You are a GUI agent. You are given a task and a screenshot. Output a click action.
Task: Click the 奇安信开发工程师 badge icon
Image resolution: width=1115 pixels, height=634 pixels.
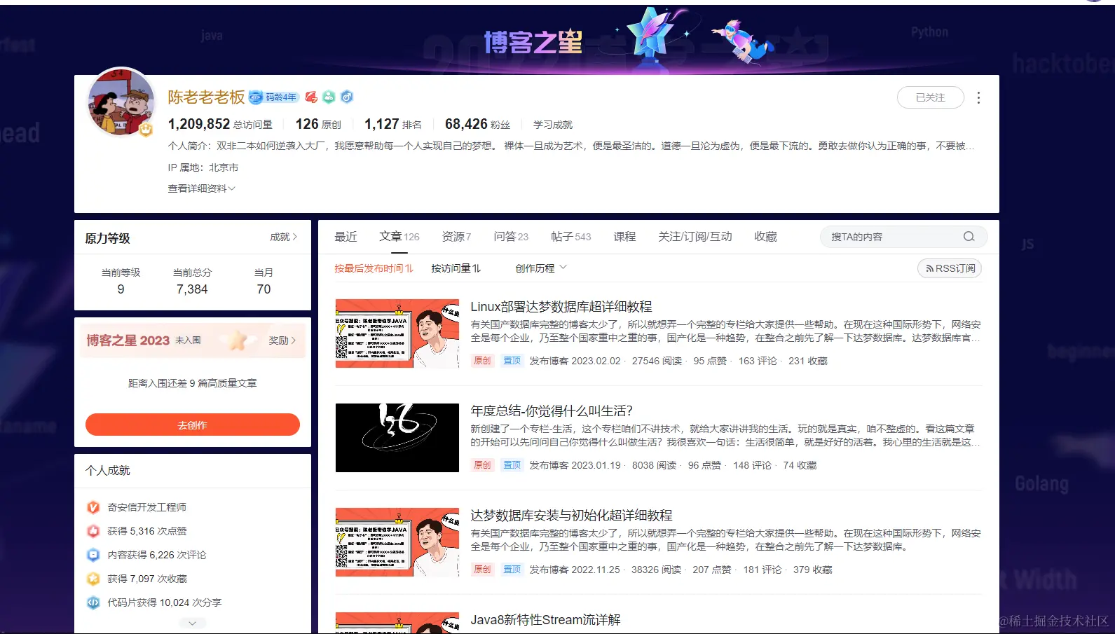tap(93, 507)
